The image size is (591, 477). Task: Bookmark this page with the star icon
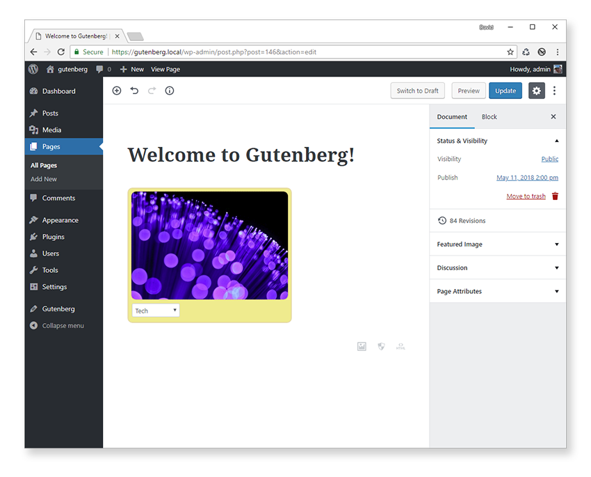tap(510, 52)
